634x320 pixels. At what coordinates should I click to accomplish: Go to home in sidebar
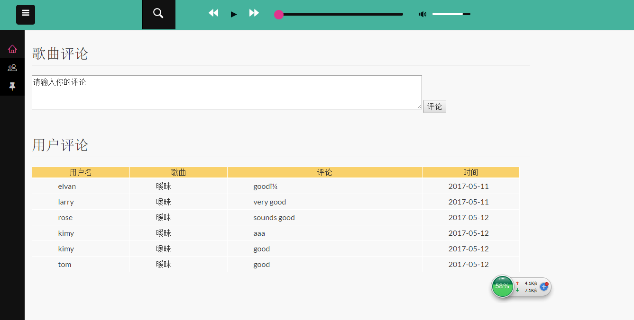(x=12, y=49)
